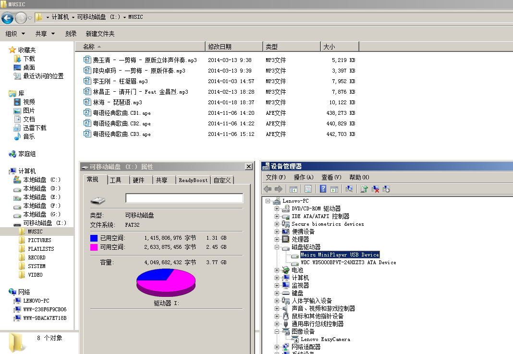
Task: Expand Secure biometrics devices node
Action: (277, 224)
